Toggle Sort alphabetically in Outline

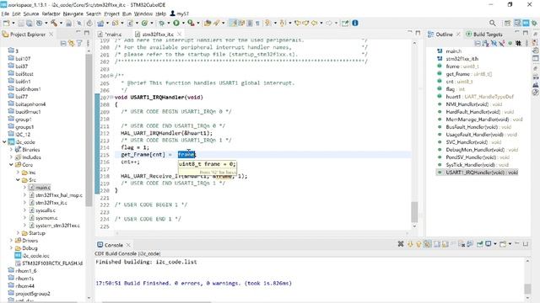(x=485, y=43)
